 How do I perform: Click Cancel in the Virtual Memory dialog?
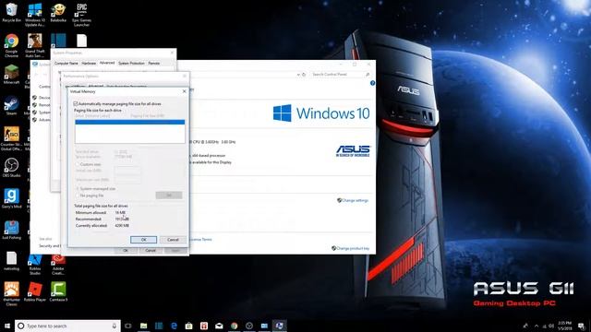pyautogui.click(x=173, y=240)
